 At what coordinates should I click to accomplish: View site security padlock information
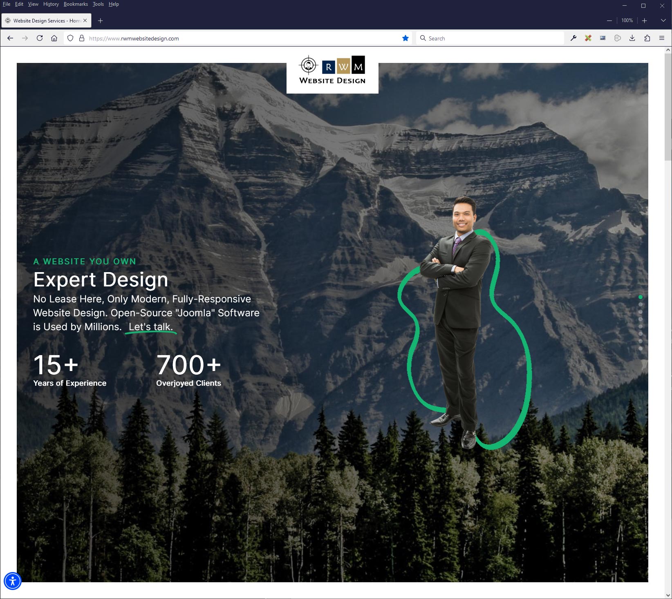coord(82,38)
